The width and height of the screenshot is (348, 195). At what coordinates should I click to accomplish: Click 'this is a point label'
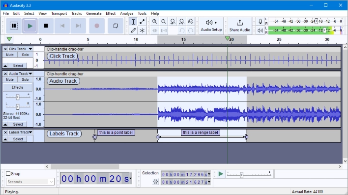point(116,132)
